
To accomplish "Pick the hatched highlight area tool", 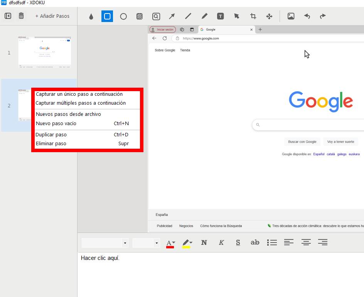I will tap(140, 16).
